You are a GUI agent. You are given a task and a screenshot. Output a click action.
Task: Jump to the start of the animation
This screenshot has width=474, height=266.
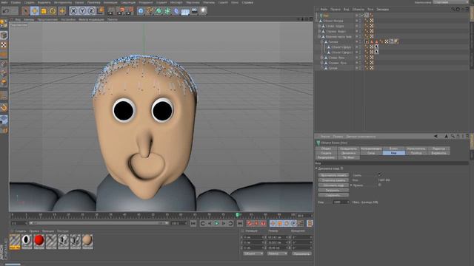point(193,223)
